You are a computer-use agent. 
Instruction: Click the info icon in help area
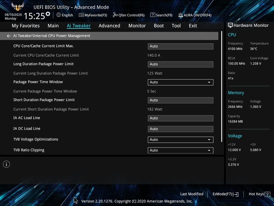point(6,164)
